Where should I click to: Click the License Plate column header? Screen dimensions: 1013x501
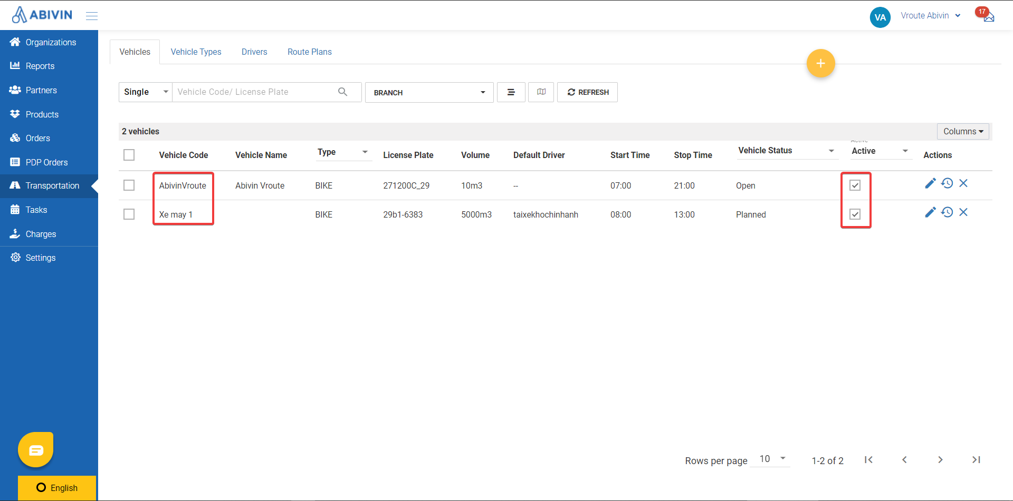[x=408, y=155]
